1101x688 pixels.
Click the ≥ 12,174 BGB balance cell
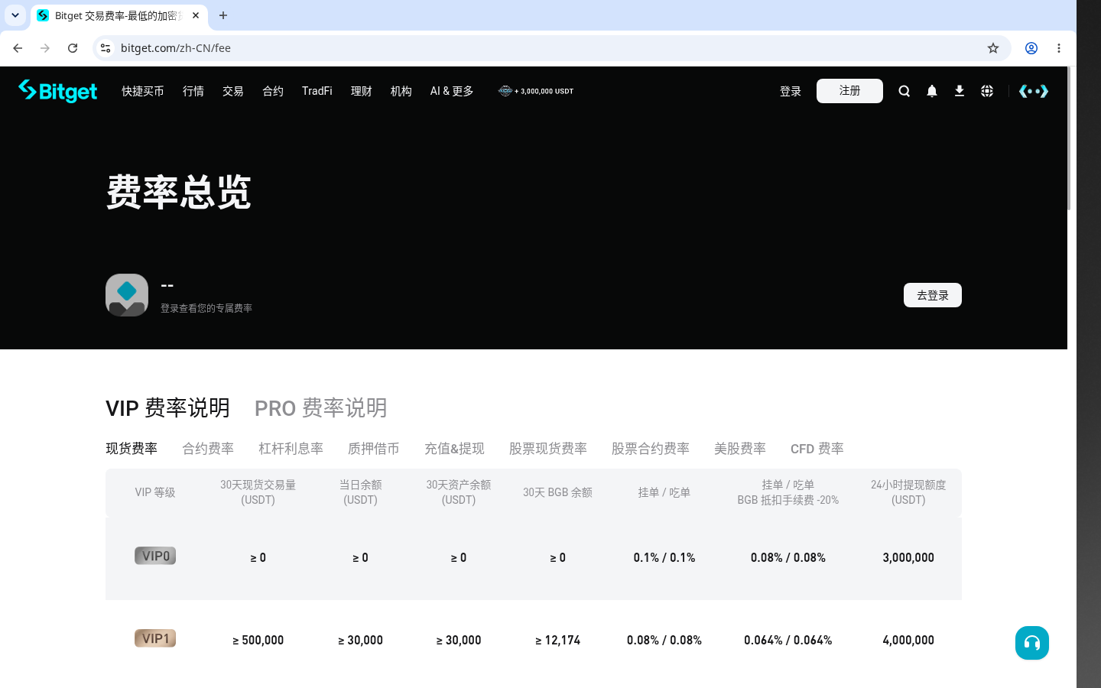point(558,640)
